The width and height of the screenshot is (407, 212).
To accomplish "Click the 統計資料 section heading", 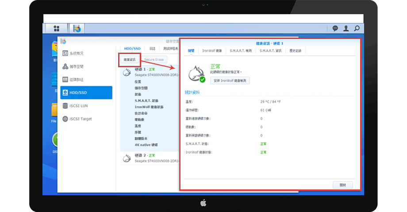I will point(192,92).
